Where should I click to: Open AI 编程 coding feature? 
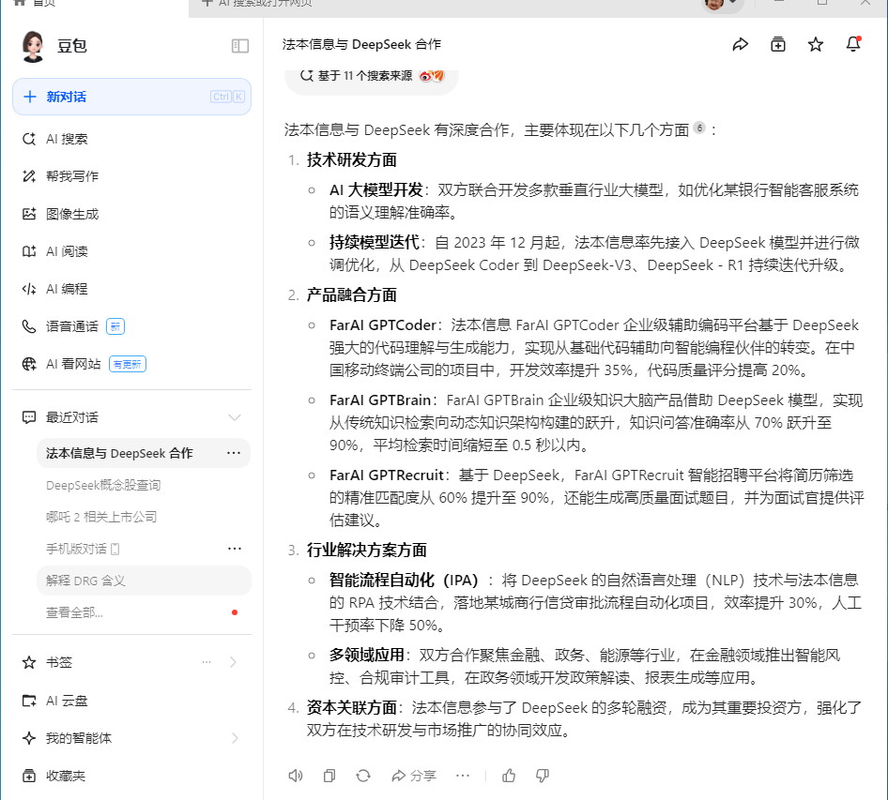(67, 289)
